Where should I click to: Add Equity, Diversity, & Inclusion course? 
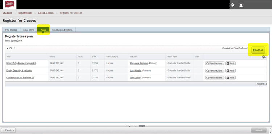(x=230, y=71)
